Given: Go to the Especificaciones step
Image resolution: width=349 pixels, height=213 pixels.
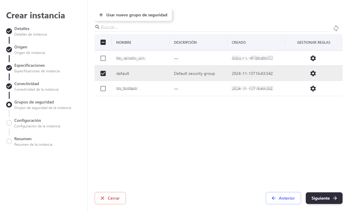Looking at the screenshot, I should click(x=29, y=66).
